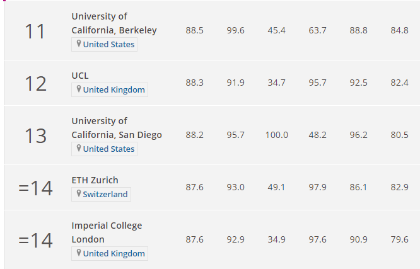
Task: Click United Kingdom tag under UCL
Action: click(114, 89)
